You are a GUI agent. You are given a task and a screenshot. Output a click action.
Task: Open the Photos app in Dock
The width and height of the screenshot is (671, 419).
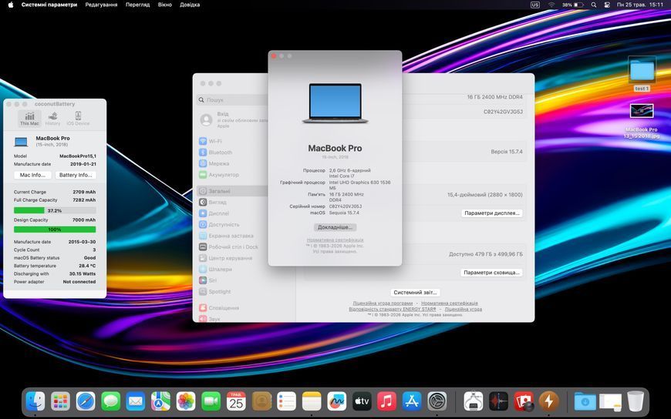tap(186, 401)
